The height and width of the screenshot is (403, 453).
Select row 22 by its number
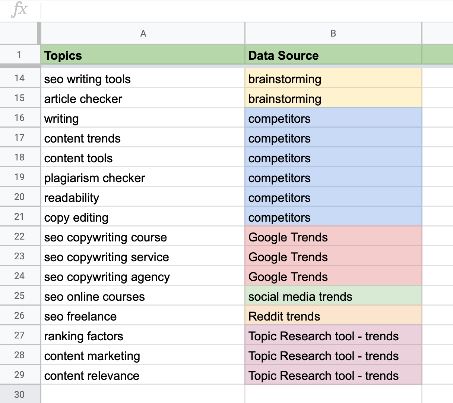click(19, 237)
